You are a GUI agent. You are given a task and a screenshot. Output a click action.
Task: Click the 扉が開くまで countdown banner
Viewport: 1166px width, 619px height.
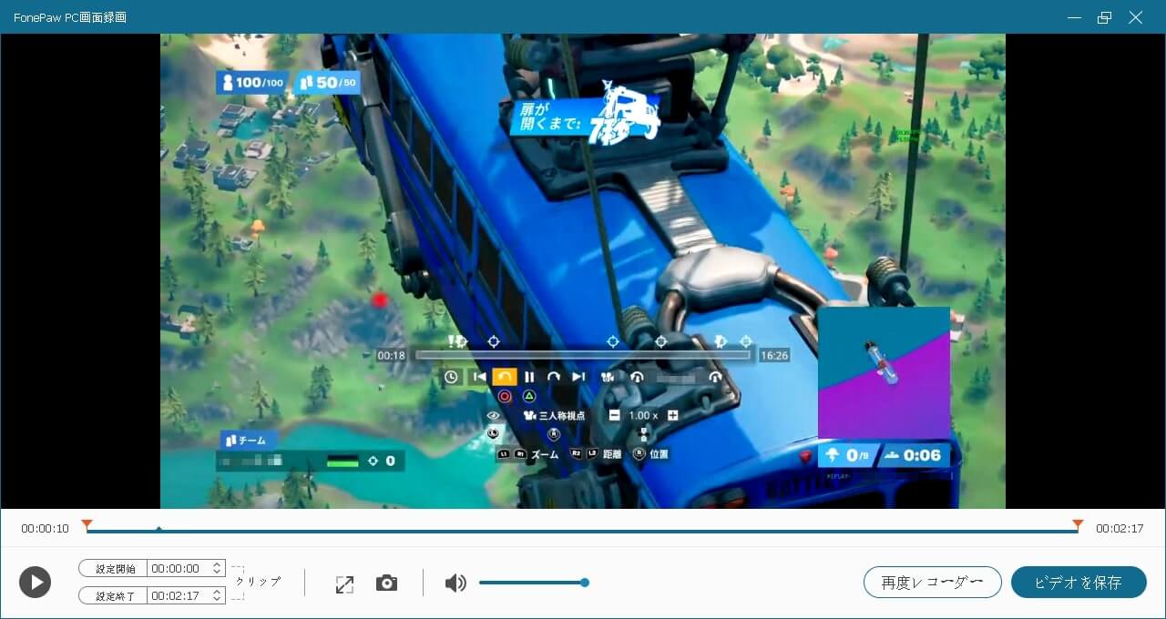click(583, 117)
